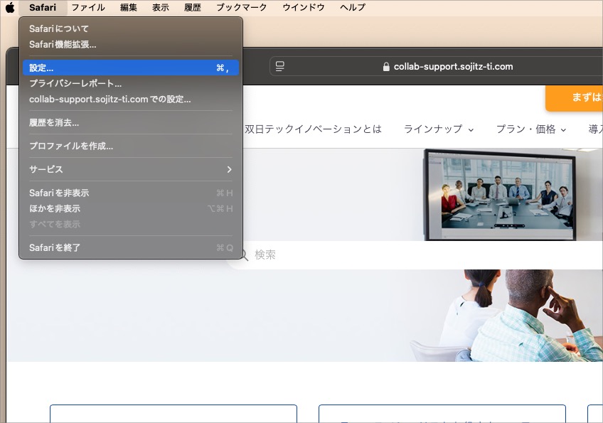Click the page reader icon in address bar
This screenshot has width=603, height=423.
click(x=280, y=67)
